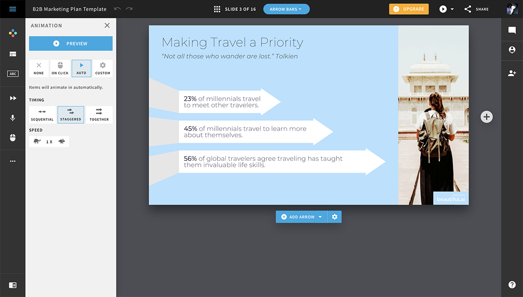Screen dimensions: 523x297
Task: Select the None animation option
Action: [x=39, y=68]
